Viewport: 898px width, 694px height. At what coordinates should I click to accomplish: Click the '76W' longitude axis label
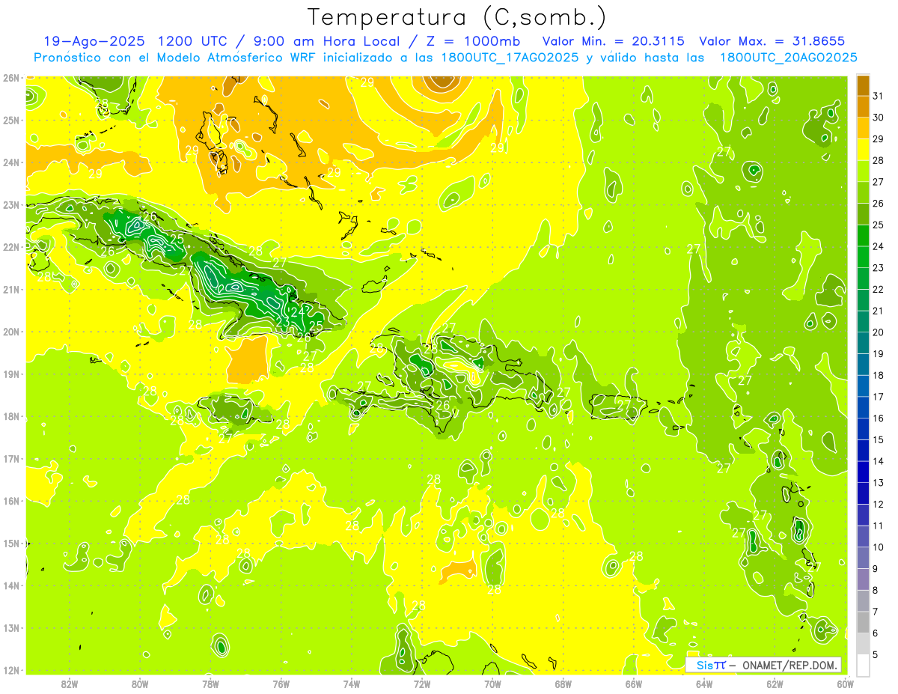tap(281, 684)
